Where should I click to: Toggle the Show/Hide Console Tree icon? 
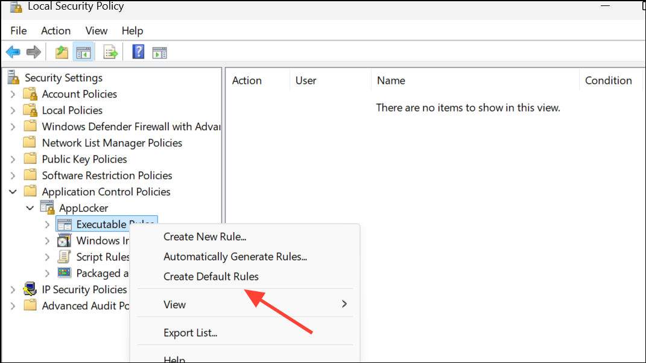tap(83, 52)
